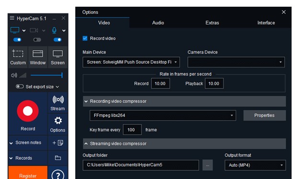Click the volume level slider

point(47,75)
